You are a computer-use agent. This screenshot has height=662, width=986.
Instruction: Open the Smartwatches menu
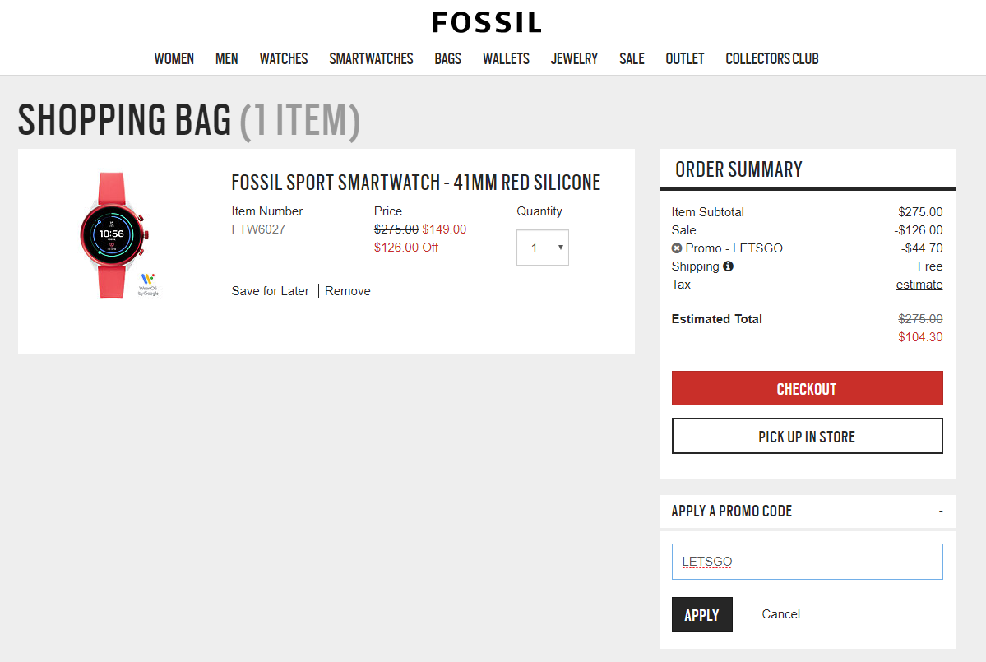click(371, 58)
